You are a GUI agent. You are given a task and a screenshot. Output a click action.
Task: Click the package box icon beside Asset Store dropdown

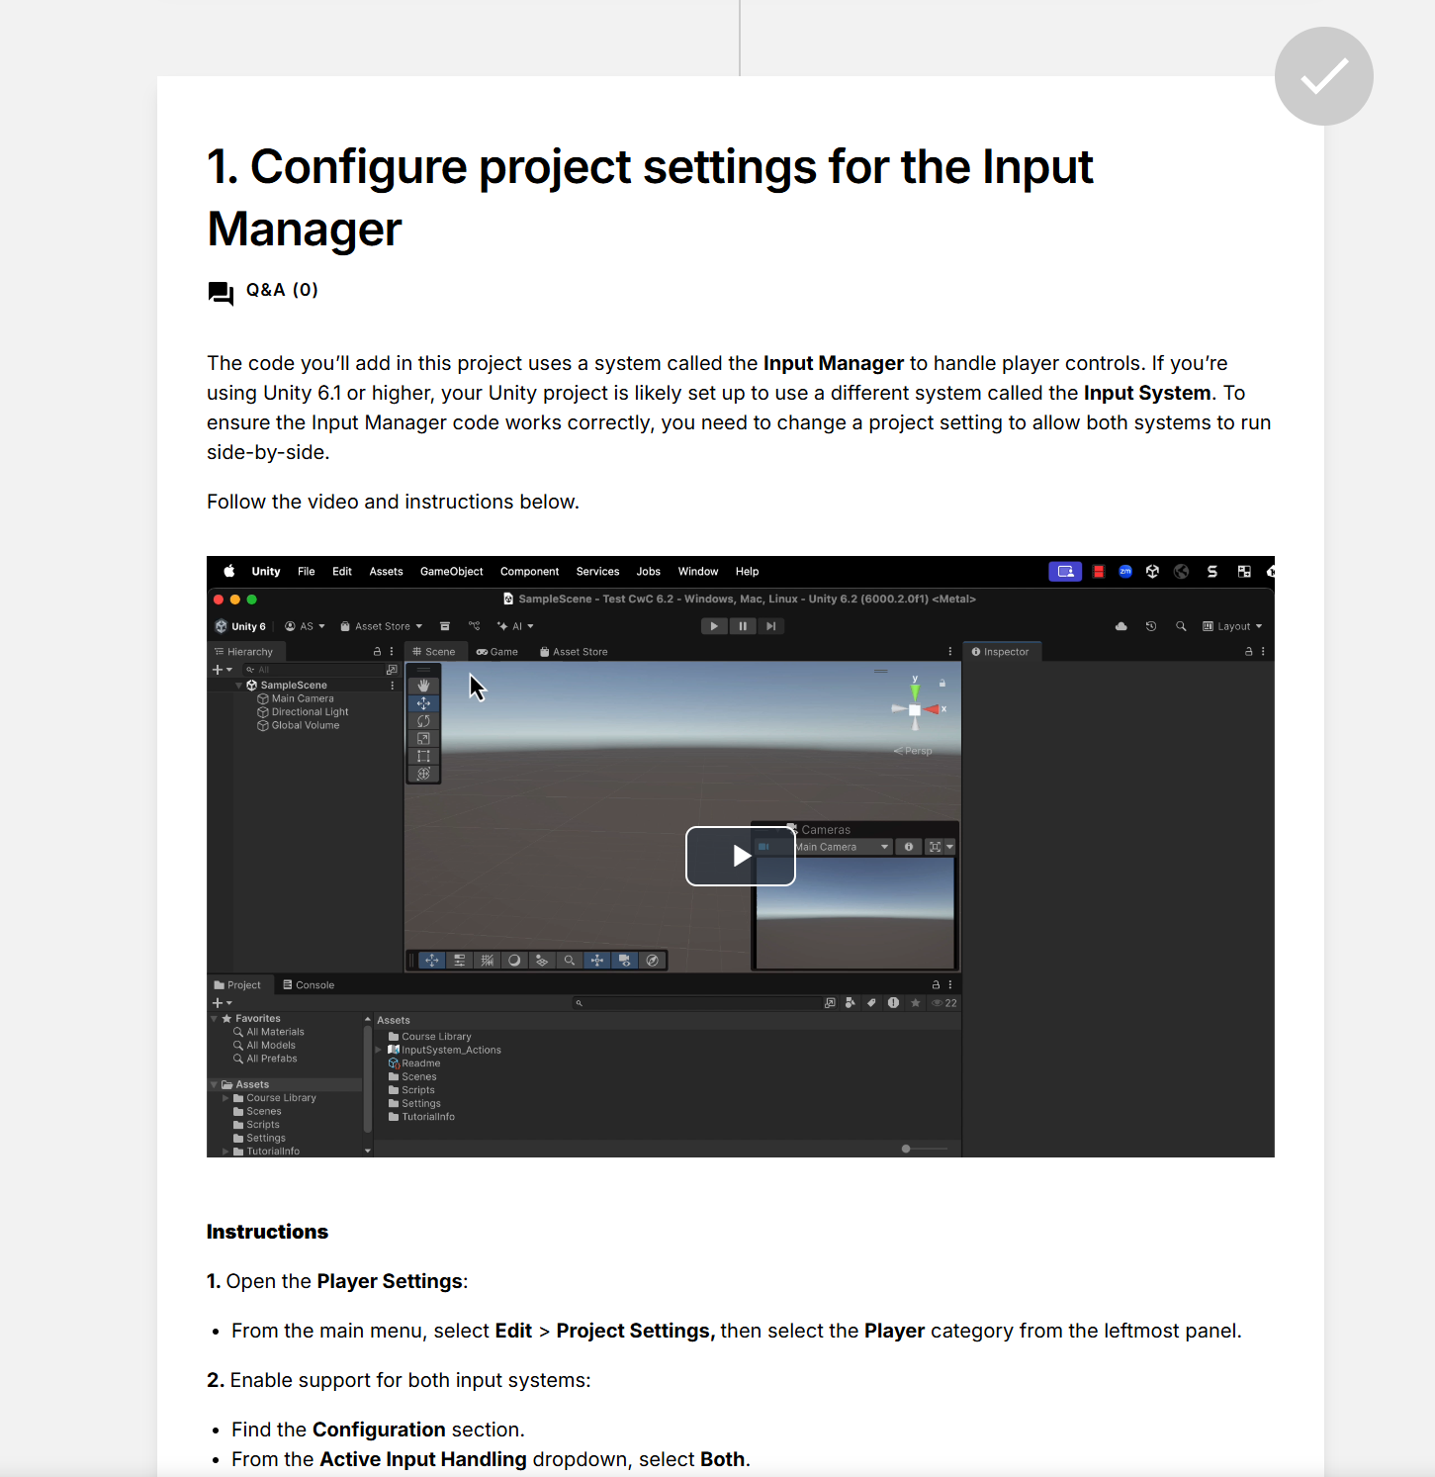click(445, 626)
